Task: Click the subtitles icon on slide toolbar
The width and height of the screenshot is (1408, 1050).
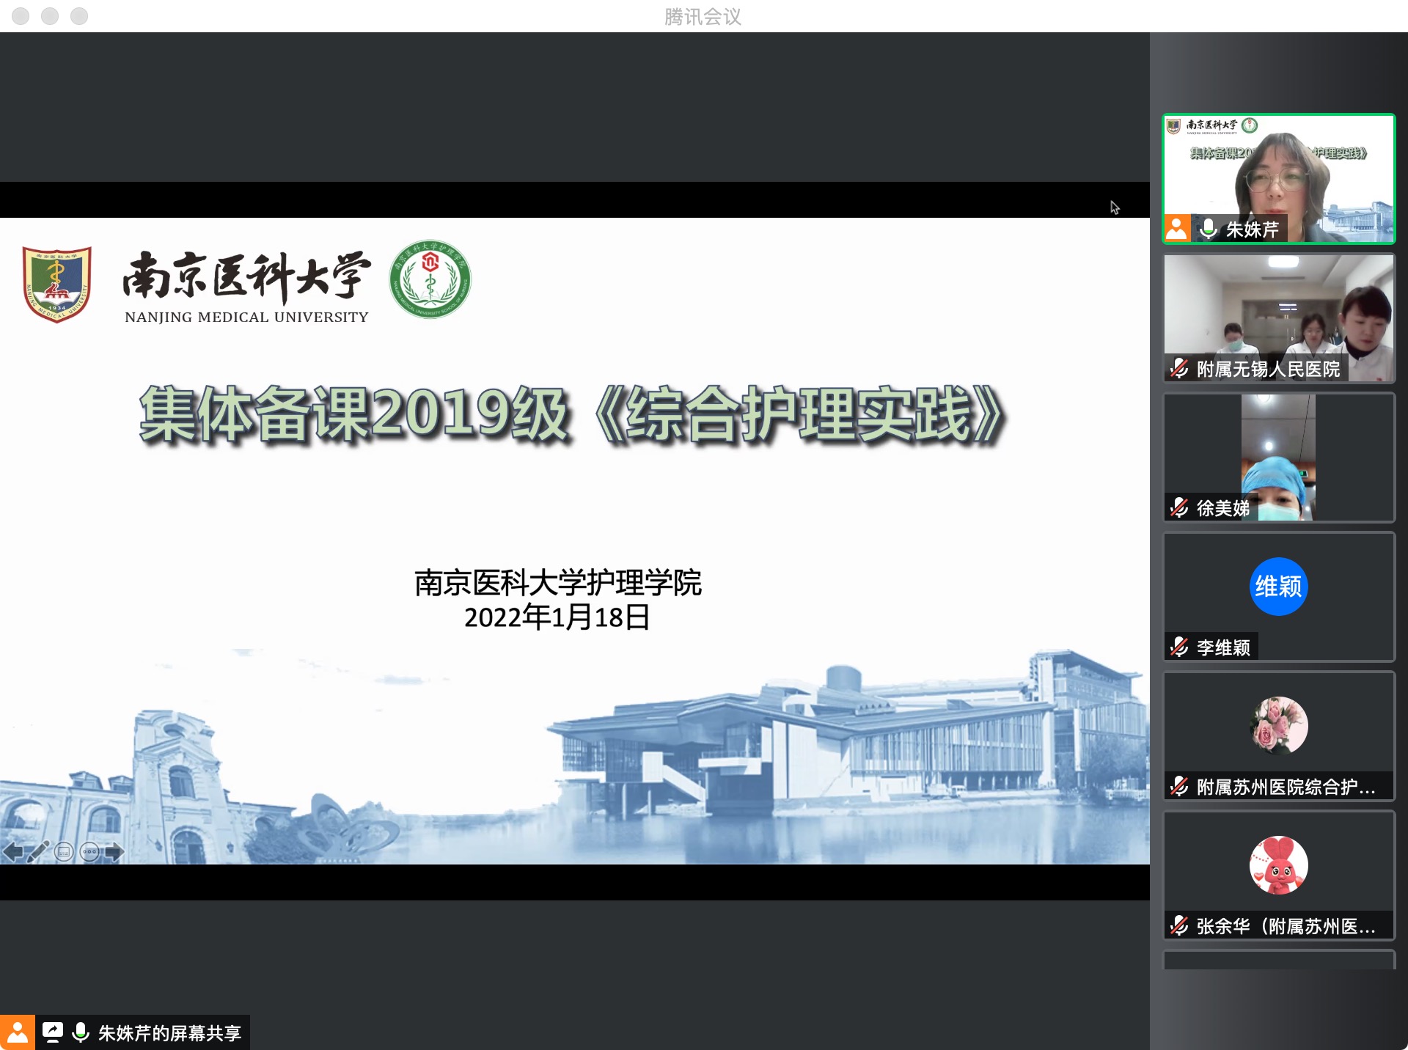Action: click(65, 852)
